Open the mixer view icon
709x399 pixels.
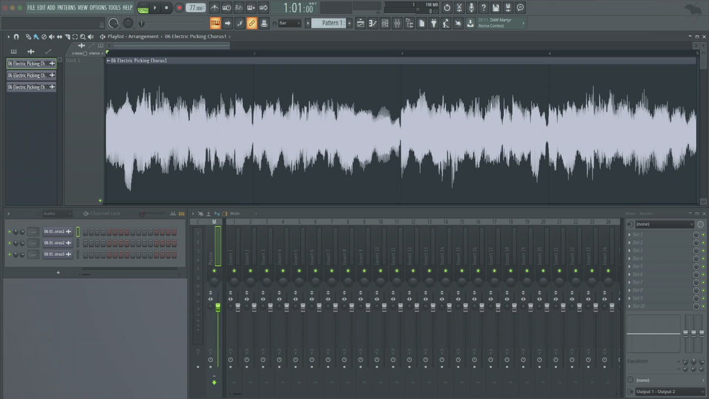[x=397, y=23]
